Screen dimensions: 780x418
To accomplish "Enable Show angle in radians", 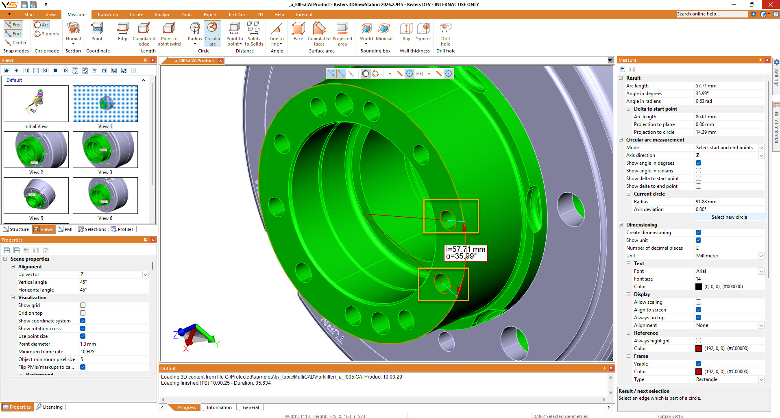I will (x=698, y=171).
